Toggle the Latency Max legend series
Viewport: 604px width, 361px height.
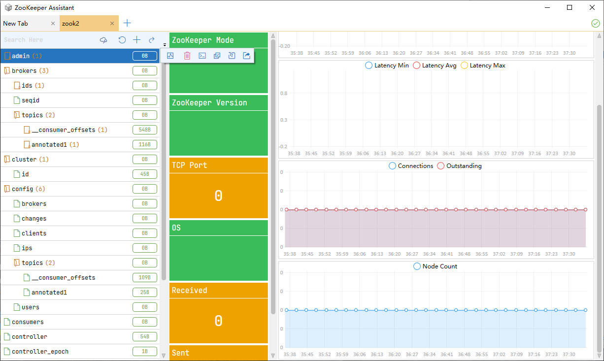coord(483,66)
